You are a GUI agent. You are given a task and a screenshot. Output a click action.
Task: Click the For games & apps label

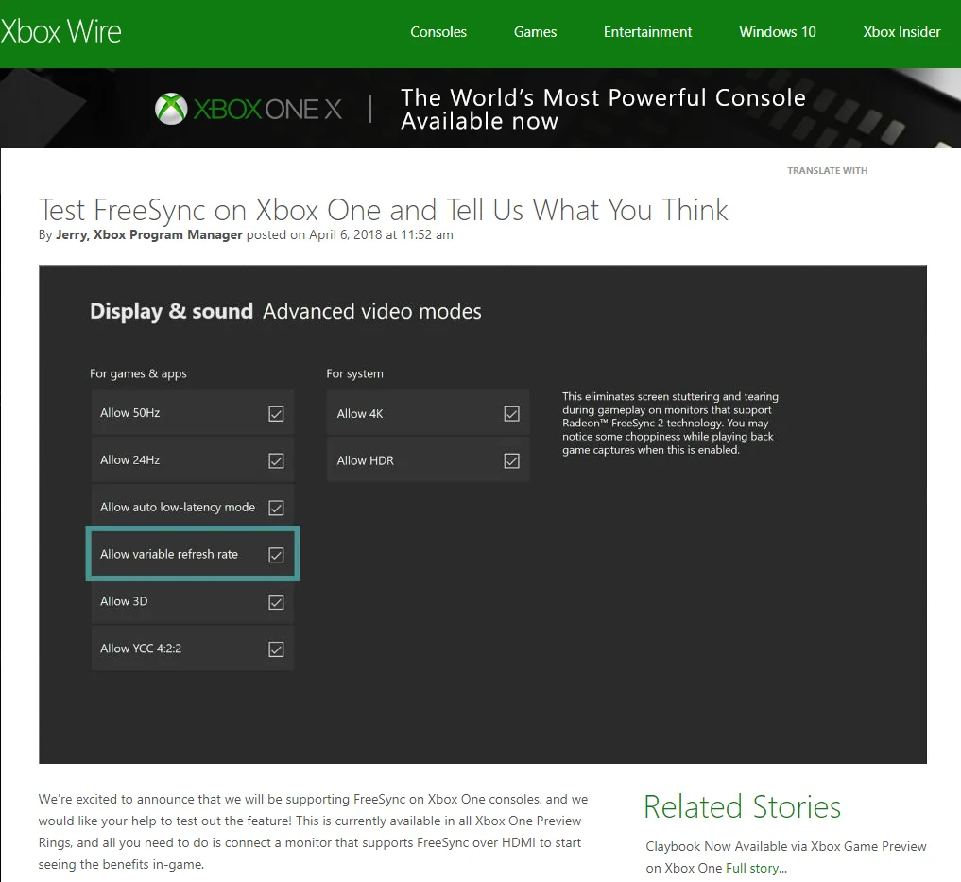[x=139, y=373]
